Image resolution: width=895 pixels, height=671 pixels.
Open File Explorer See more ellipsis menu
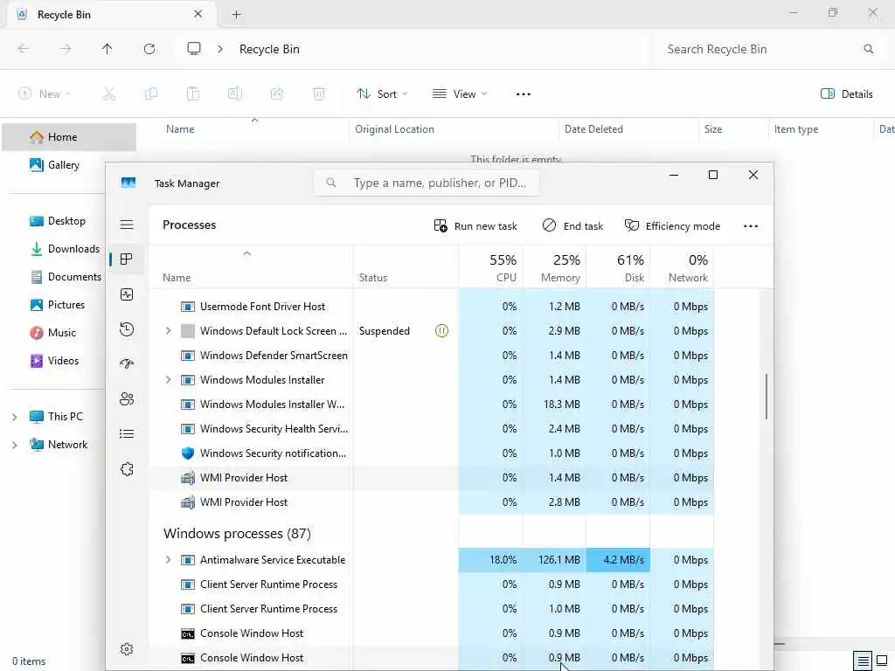tap(523, 94)
